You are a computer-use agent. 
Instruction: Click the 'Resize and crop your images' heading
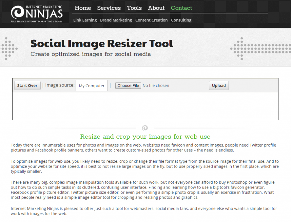click(x=145, y=137)
